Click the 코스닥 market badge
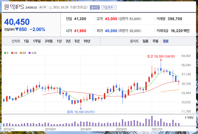 (x=43, y=7)
